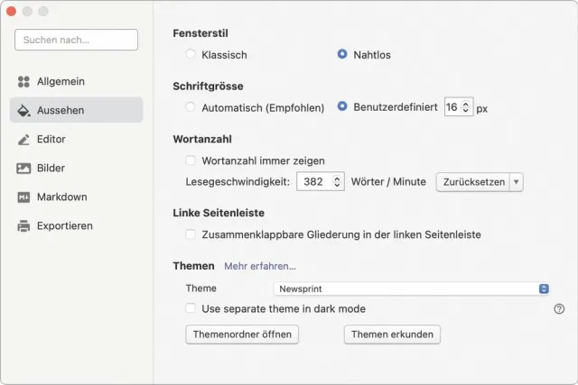
Task: Click the Bilder picture icon
Action: [24, 168]
